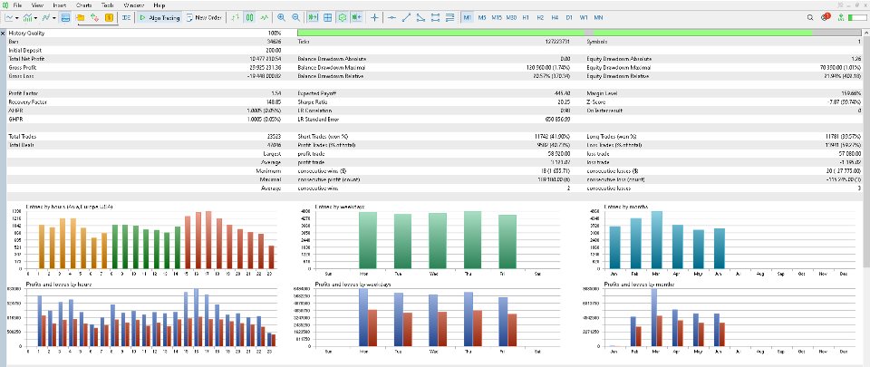Select the trendline drawing tool
The height and width of the screenshot is (367, 870).
406,18
